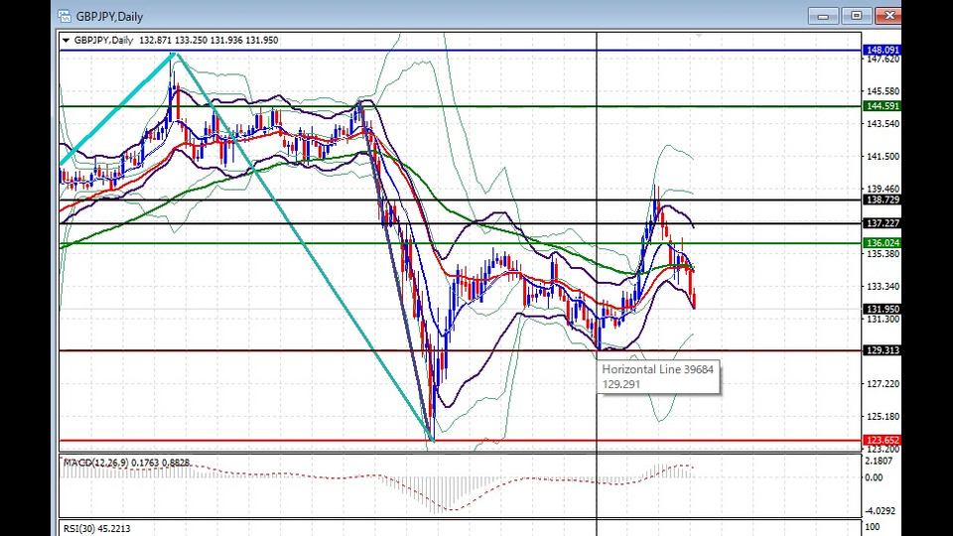This screenshot has height=536, width=953.
Task: Click the 139.460 price scale value
Action: [x=884, y=189]
